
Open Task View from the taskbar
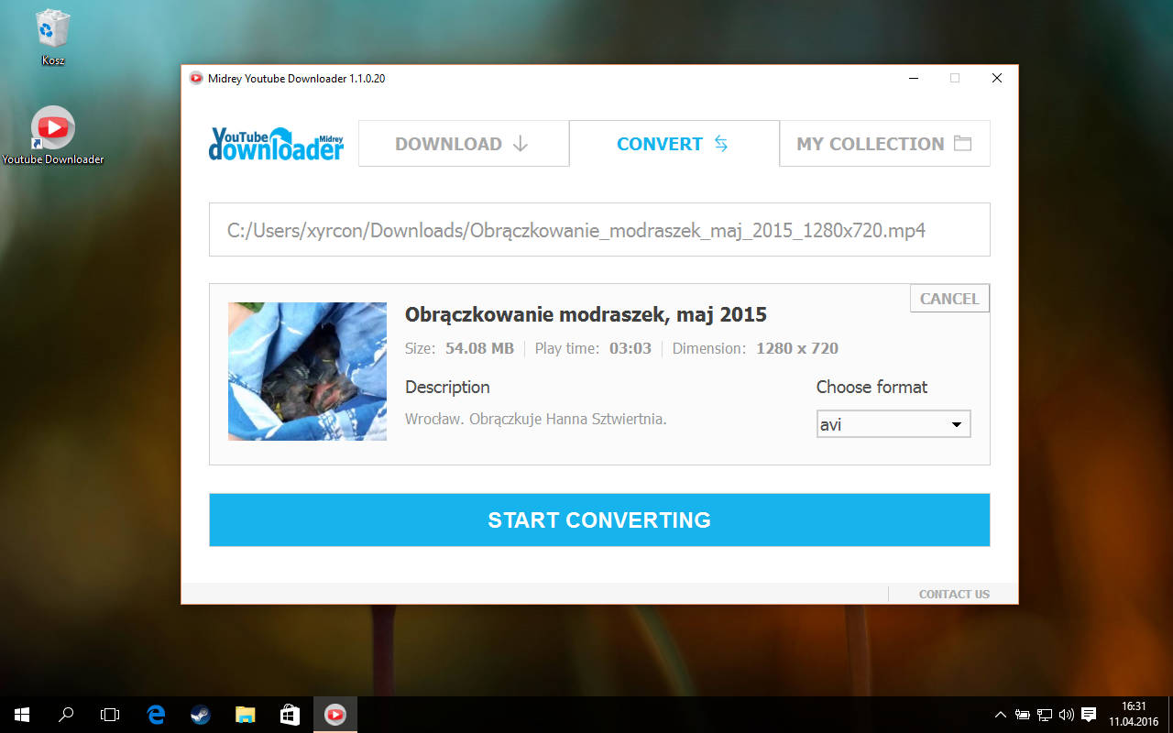point(110,715)
